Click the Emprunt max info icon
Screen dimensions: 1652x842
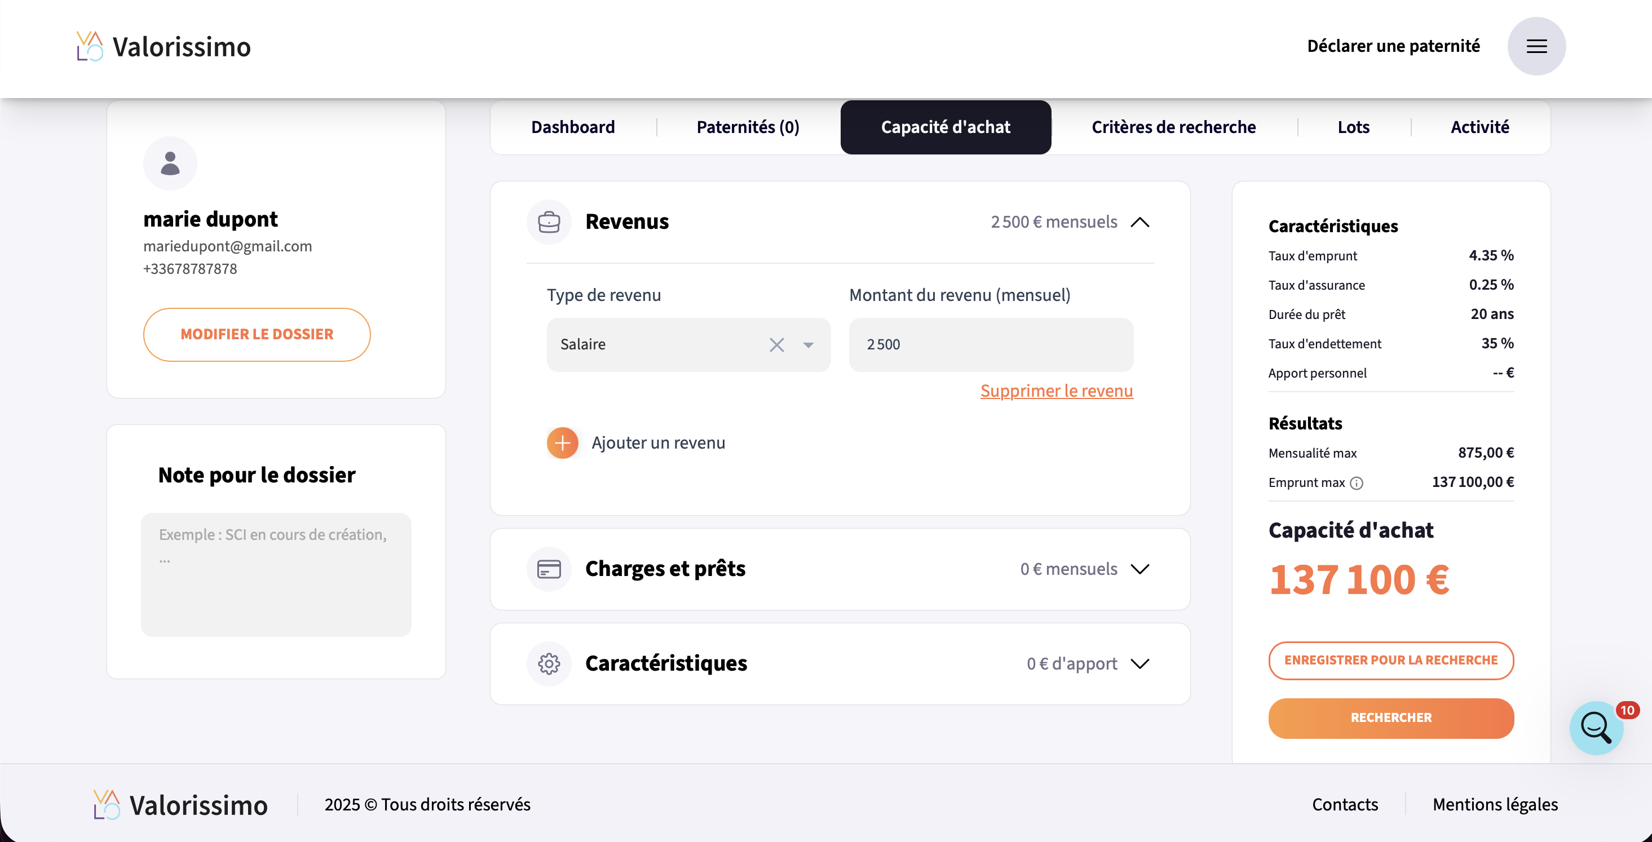pos(1357,483)
